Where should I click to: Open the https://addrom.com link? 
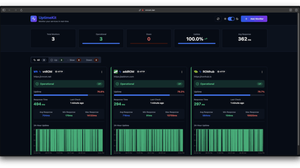tap(124, 77)
